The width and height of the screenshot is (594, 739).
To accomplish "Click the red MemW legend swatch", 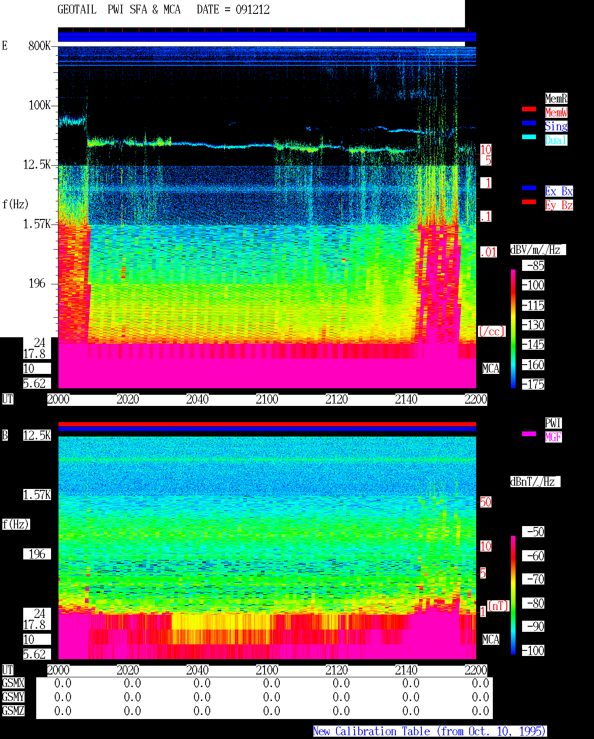I will (x=529, y=109).
